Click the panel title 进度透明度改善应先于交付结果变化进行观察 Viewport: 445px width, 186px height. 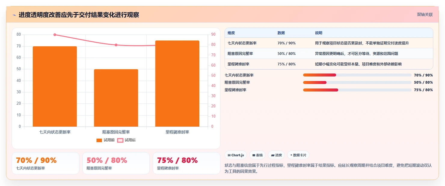pyautogui.click(x=79, y=15)
